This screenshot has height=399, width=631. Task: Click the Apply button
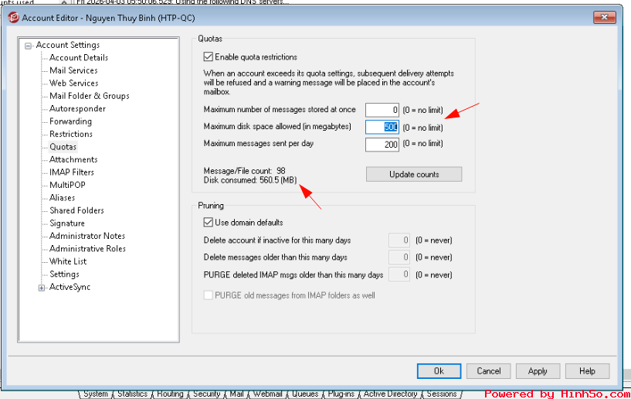(538, 371)
